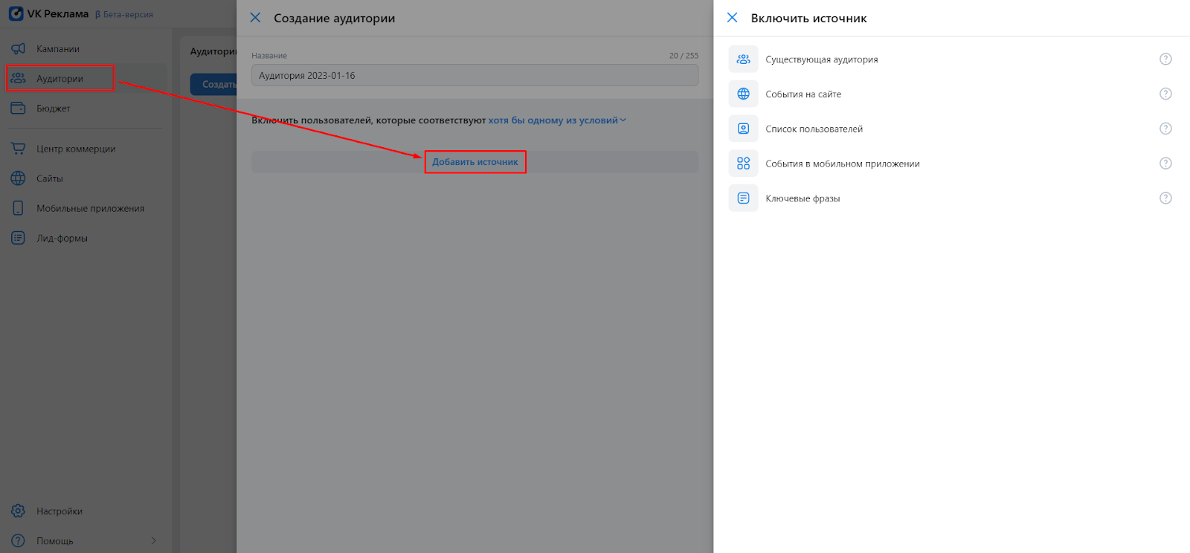Click the Мобильные приложения phone icon

pos(19,208)
